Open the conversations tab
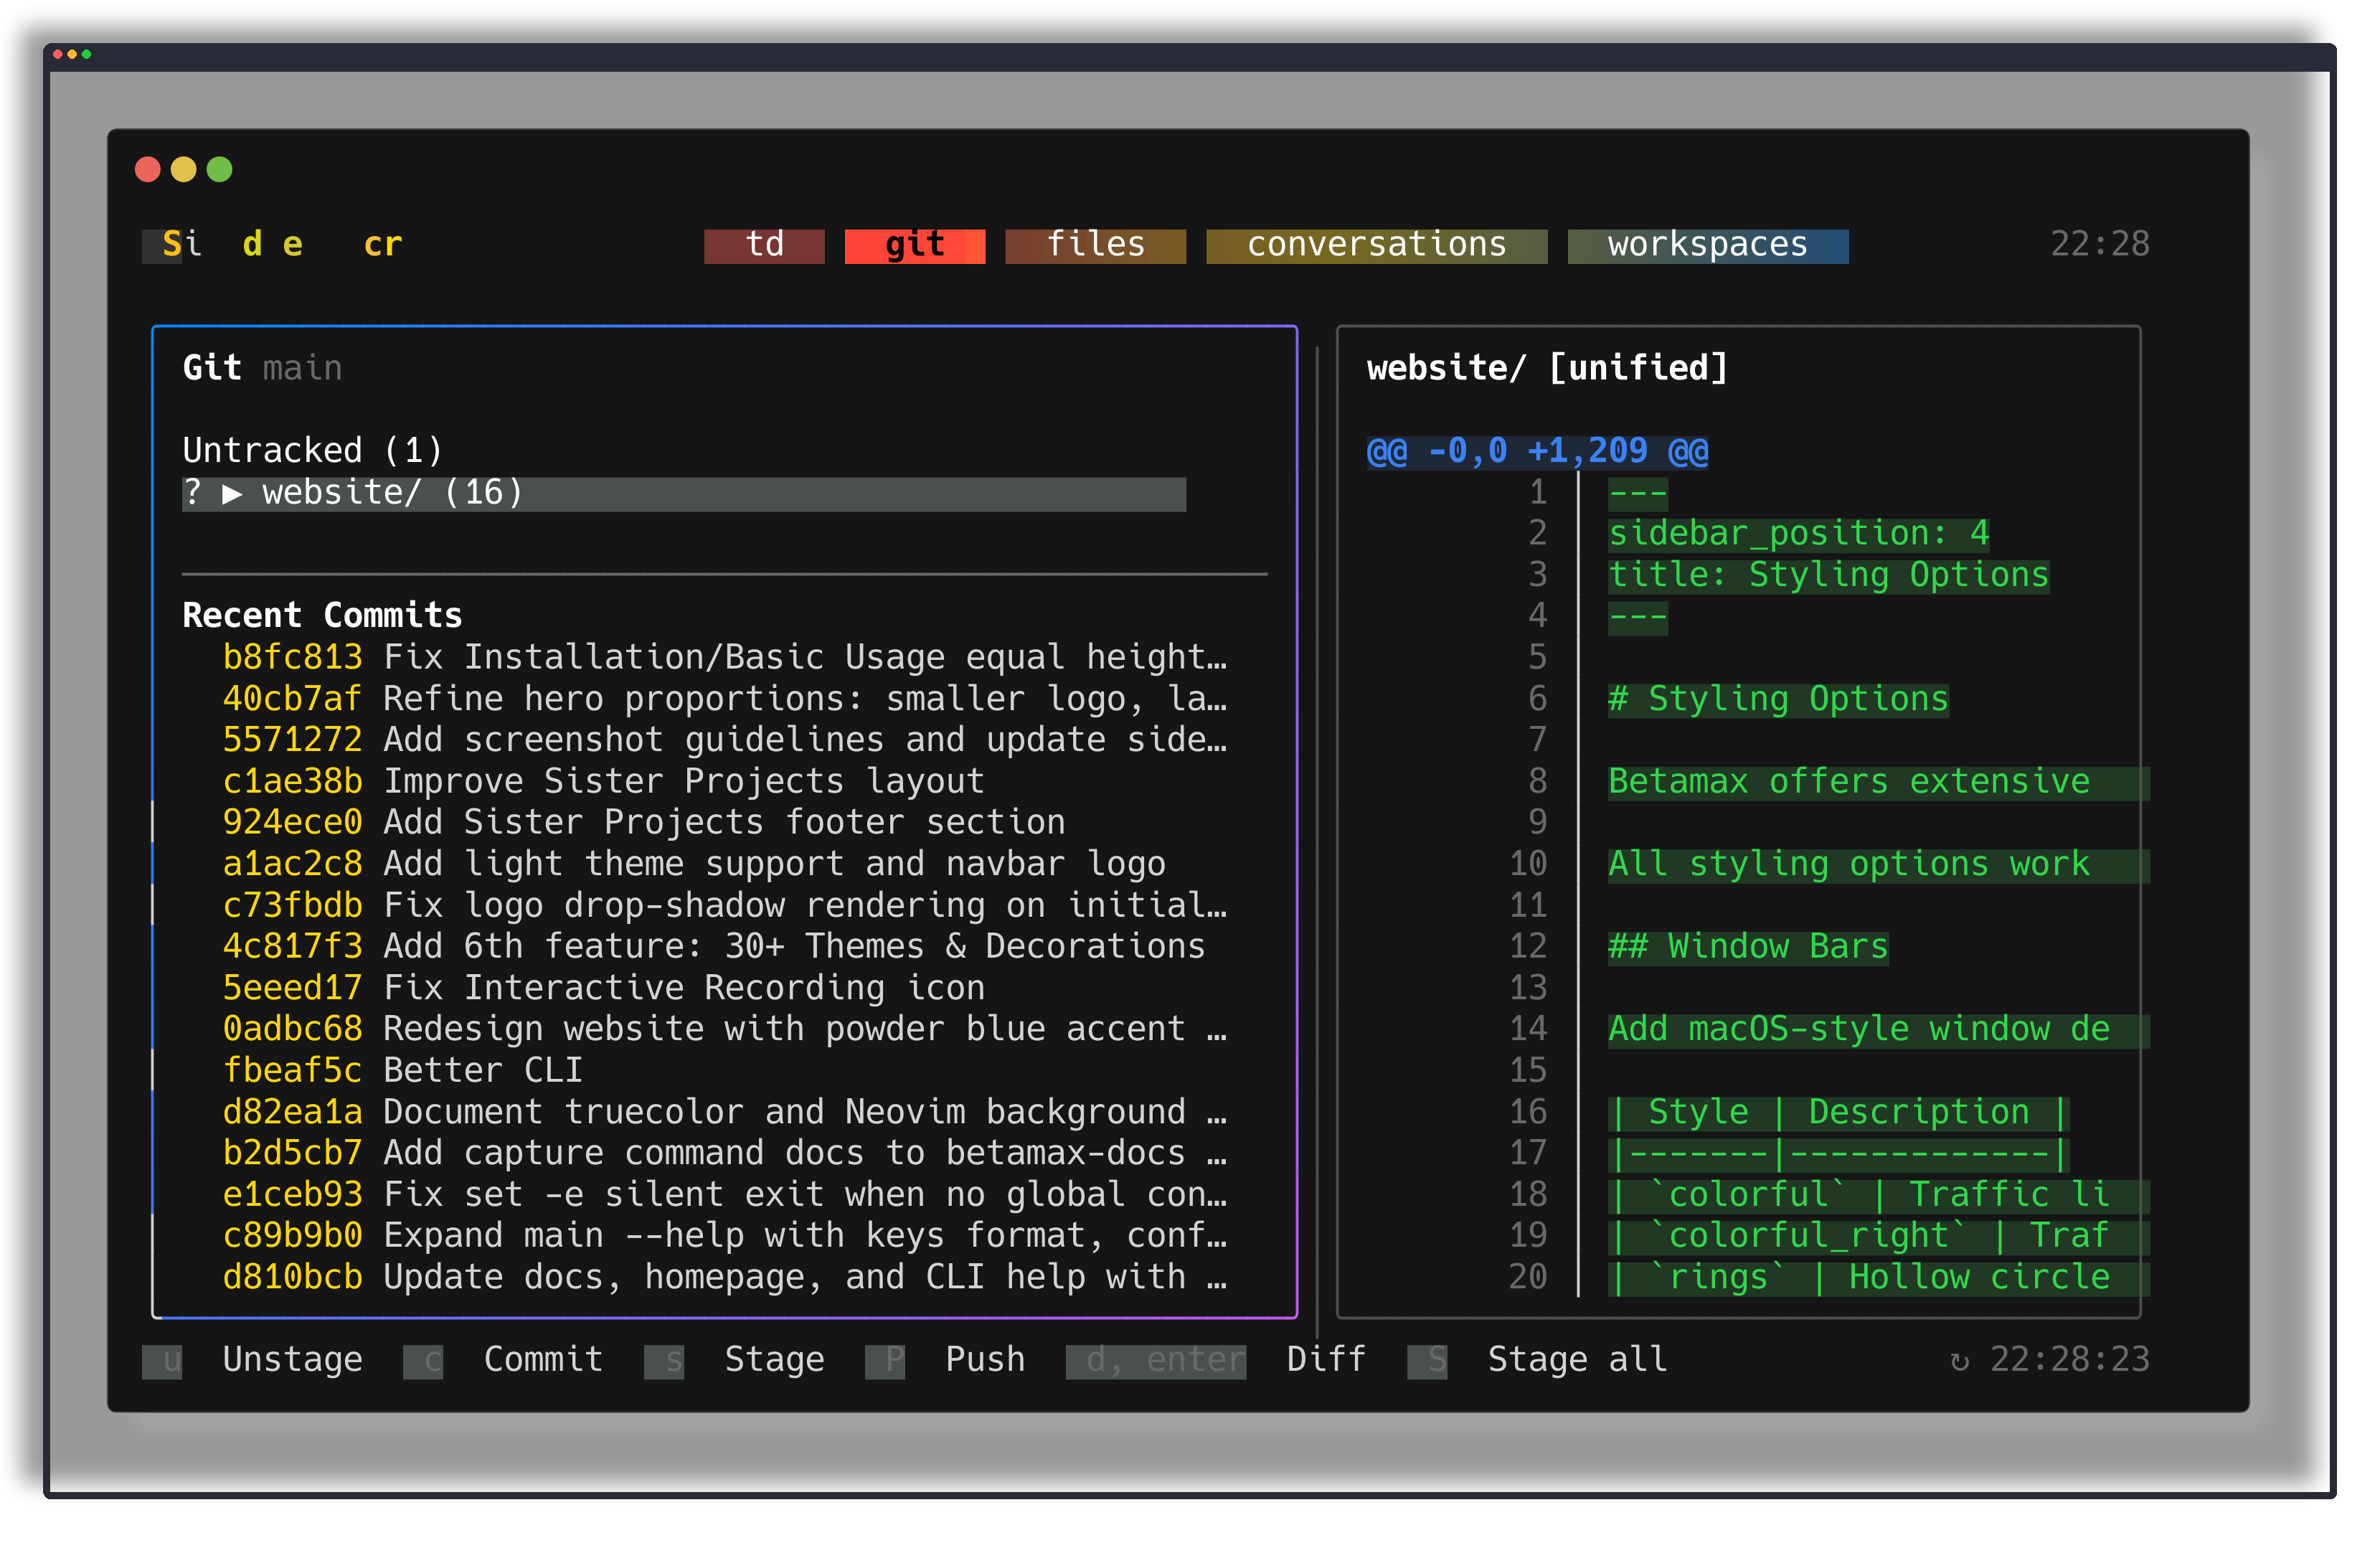This screenshot has height=1548, width=2380. (1376, 245)
